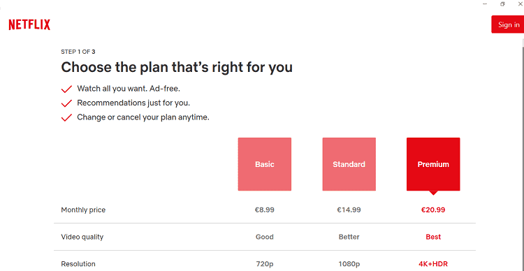Image resolution: width=524 pixels, height=271 pixels.
Task: Open the Sign in page
Action: click(508, 24)
